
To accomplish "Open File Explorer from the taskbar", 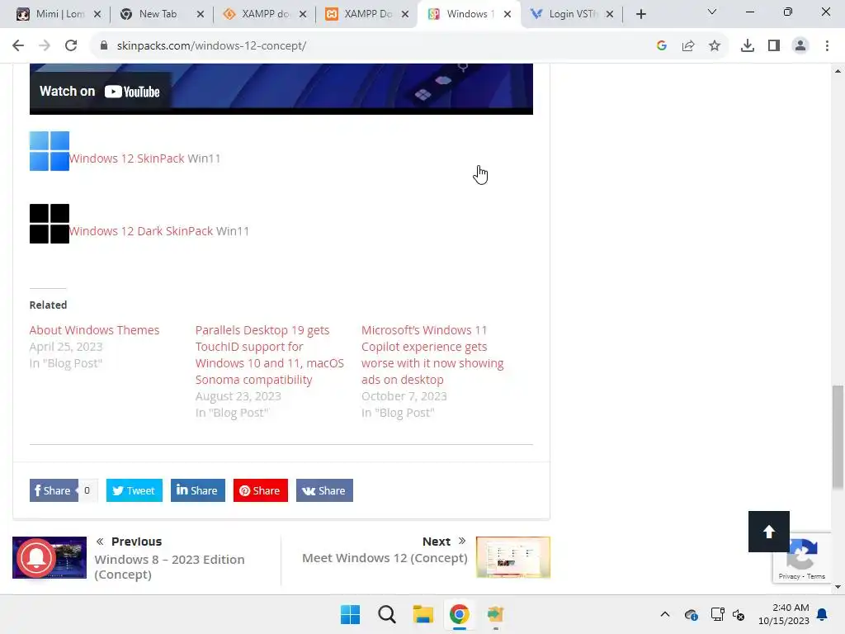I will [423, 614].
